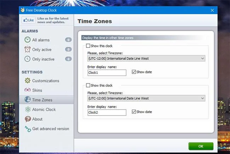This screenshot has width=230, height=154.
Task: Close the Free Desktop Clock window
Action: pos(212,10)
